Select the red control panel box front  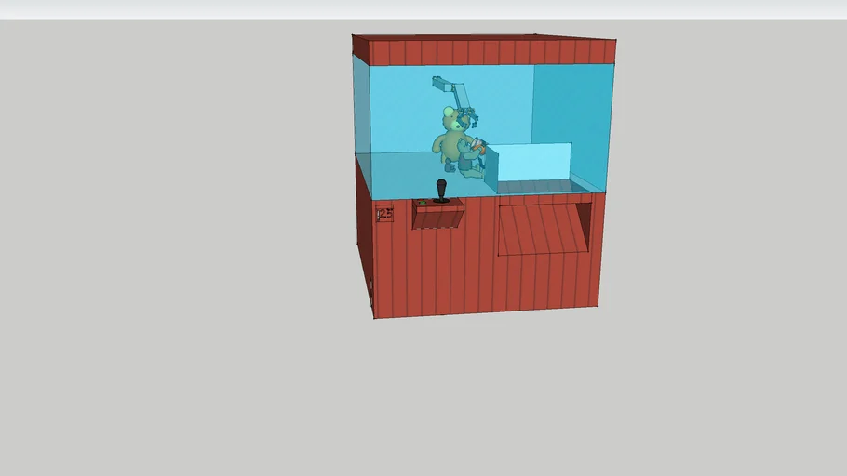tap(437, 218)
